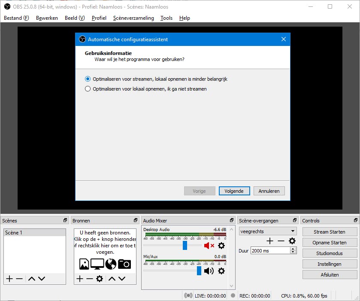Screen dimensions: 360x301
Task: Click Afsluiten button
Action: 330,275
